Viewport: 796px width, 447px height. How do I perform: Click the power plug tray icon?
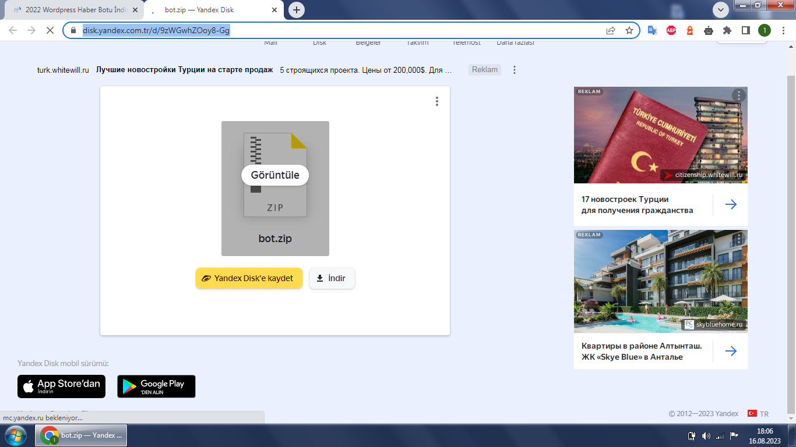click(692, 435)
